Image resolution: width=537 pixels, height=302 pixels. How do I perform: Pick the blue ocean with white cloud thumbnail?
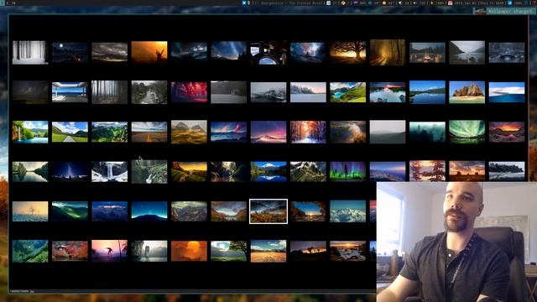(507, 92)
